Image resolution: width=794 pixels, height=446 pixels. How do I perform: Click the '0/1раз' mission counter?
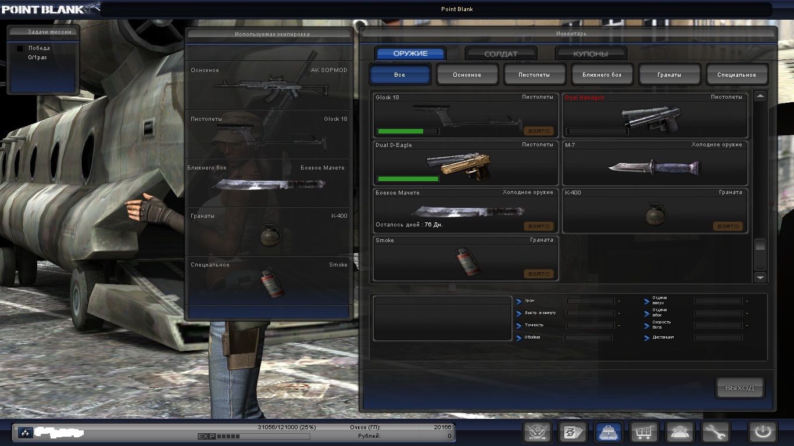click(x=39, y=58)
